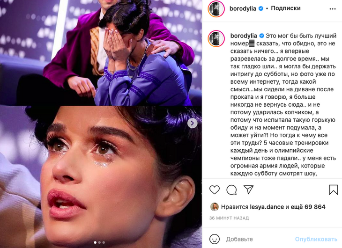Screen dimensions: 342x248
Task: Open borodylia profile avatar in header
Action: 216,8
